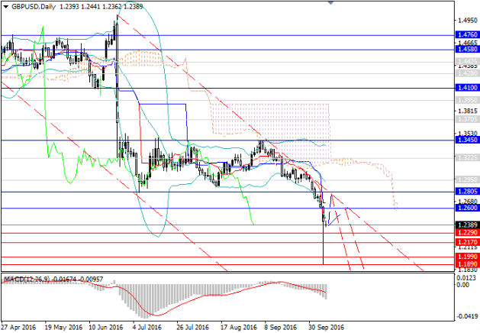
Task: Select the red 1.2290 support label
Action: [x=466, y=233]
